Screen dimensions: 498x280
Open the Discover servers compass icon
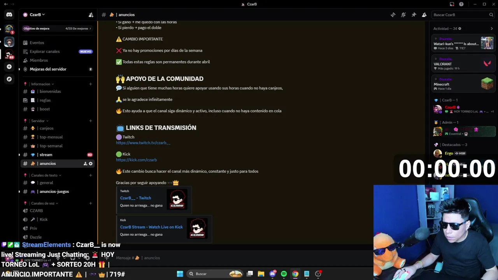click(9, 79)
